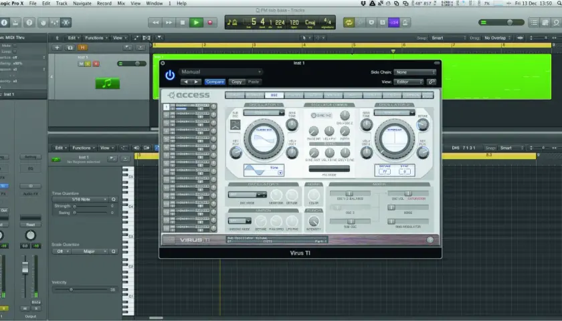Screen dimensions: 562x321
Task: Toggle the Inspector info button
Action: (x=4, y=23)
